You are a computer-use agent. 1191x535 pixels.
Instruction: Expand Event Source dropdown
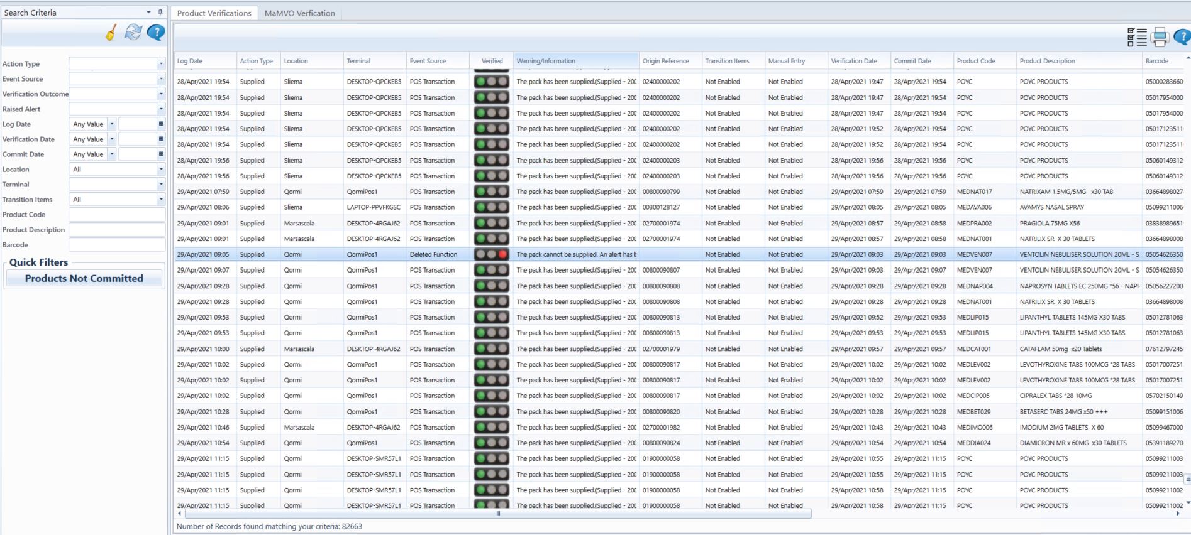[161, 78]
